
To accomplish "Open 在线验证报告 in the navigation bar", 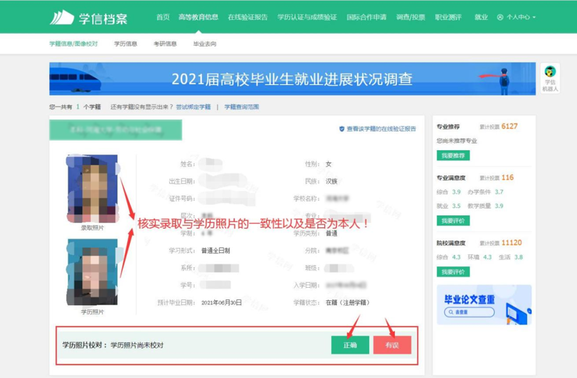I will tap(248, 17).
